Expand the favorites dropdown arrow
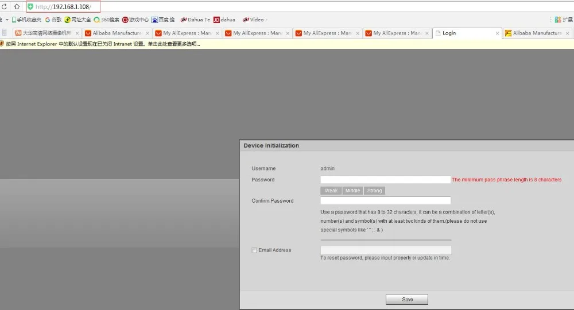Viewport: 574px width, 310px height. pyautogui.click(x=7, y=20)
